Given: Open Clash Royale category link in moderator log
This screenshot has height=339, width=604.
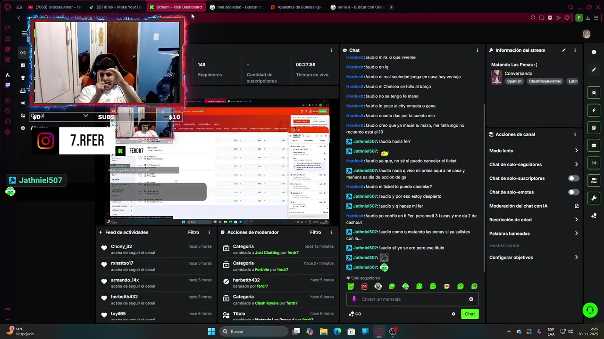Looking at the screenshot, I should click(x=267, y=303).
